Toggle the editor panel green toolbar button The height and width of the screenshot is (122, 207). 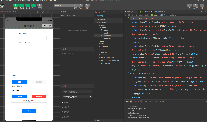(22, 5)
